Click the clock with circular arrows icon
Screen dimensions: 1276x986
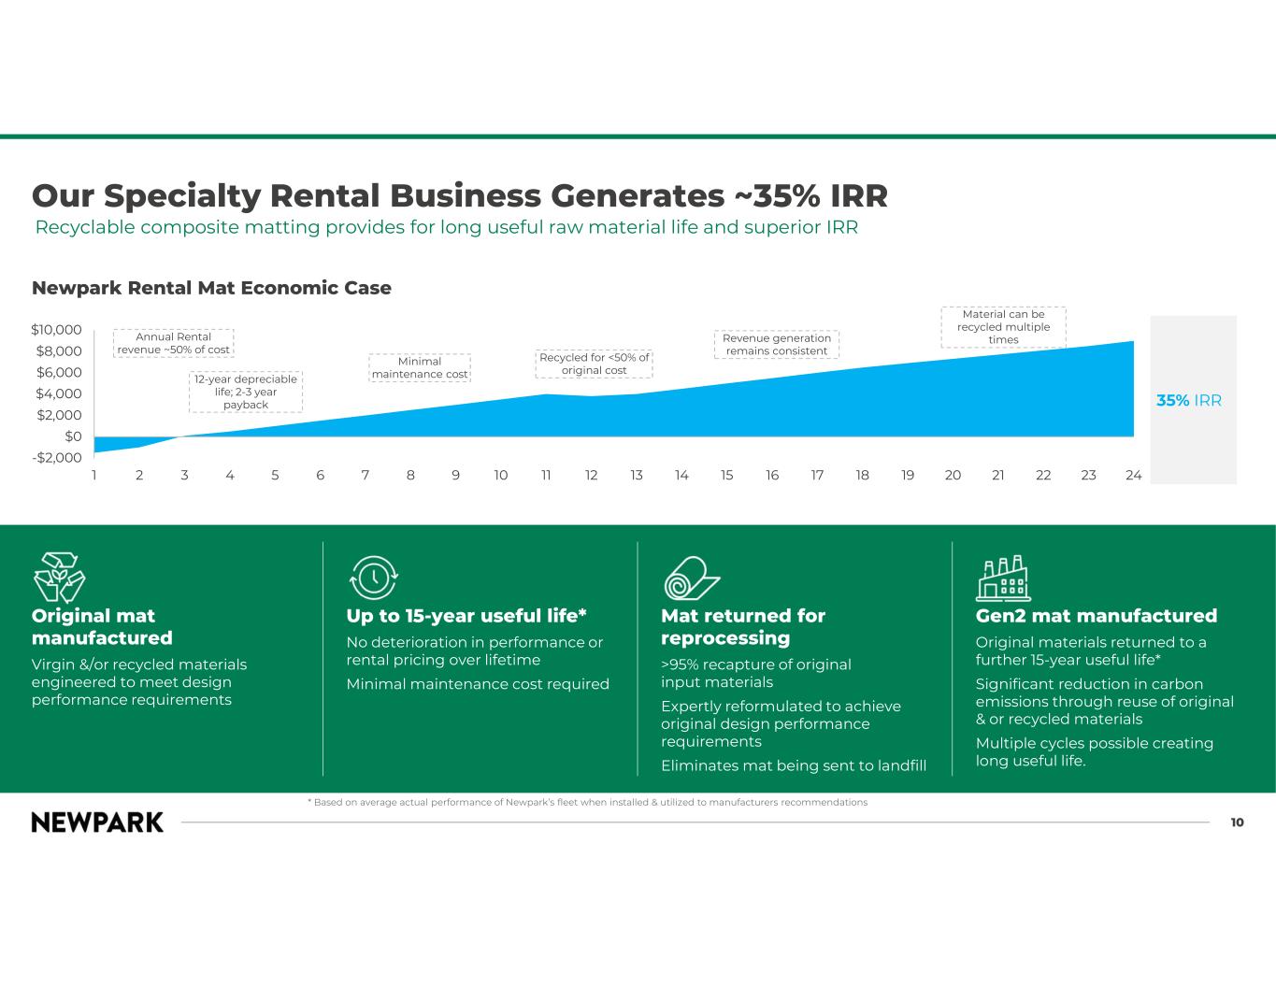(374, 577)
